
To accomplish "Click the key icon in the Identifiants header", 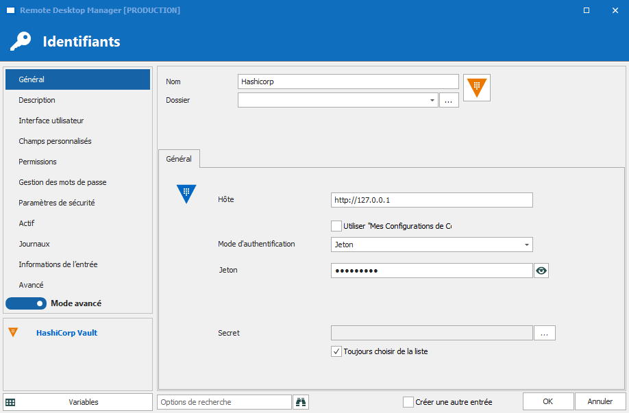I will 20,41.
